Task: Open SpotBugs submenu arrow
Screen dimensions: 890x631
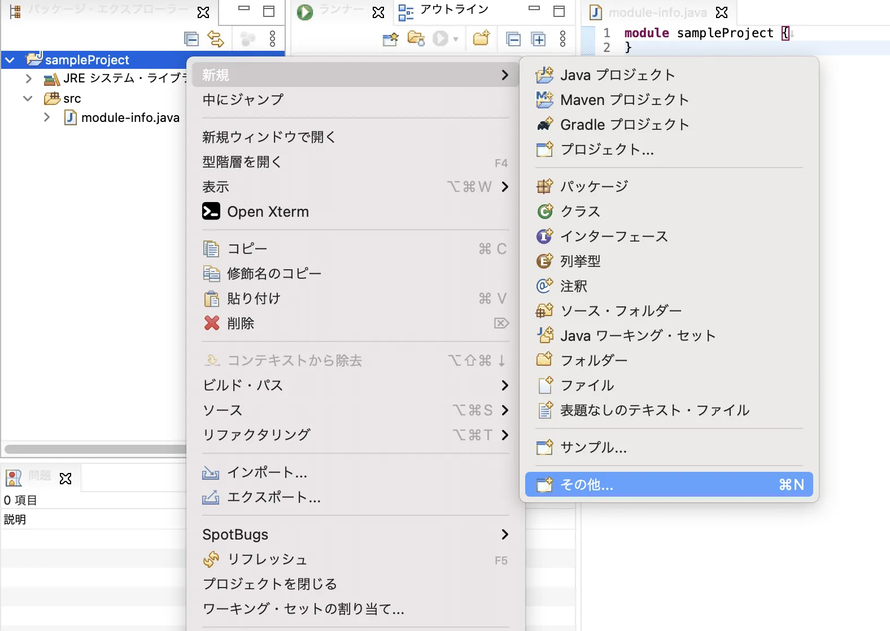Action: click(505, 534)
